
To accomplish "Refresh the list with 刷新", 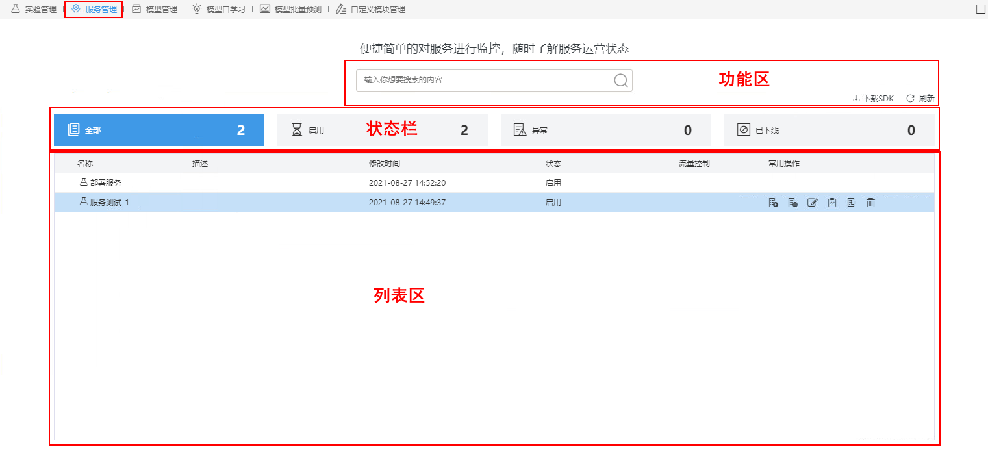I will tap(920, 99).
